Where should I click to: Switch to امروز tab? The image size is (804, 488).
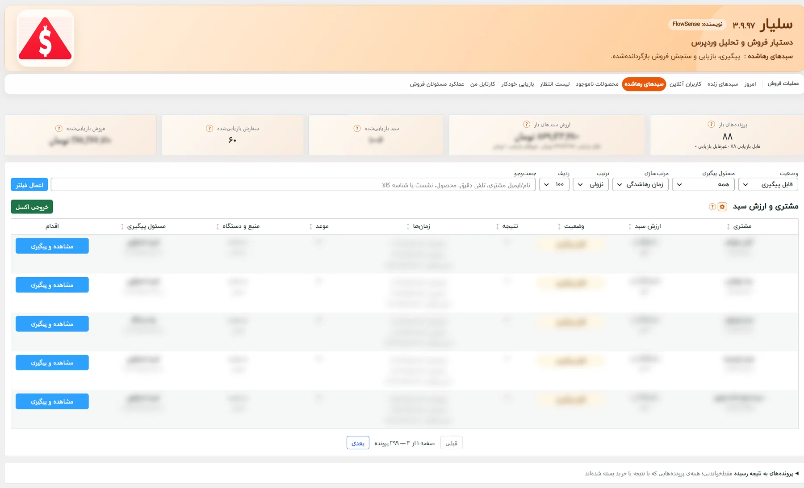point(750,84)
